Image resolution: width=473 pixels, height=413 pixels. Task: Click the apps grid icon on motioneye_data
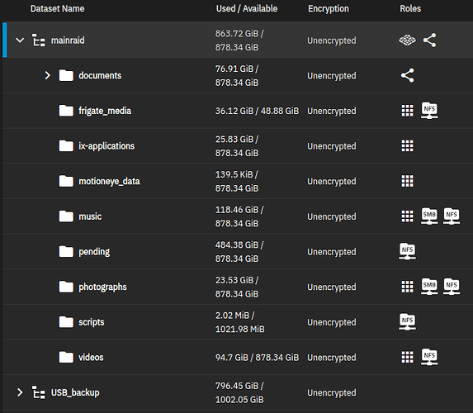pos(407,181)
